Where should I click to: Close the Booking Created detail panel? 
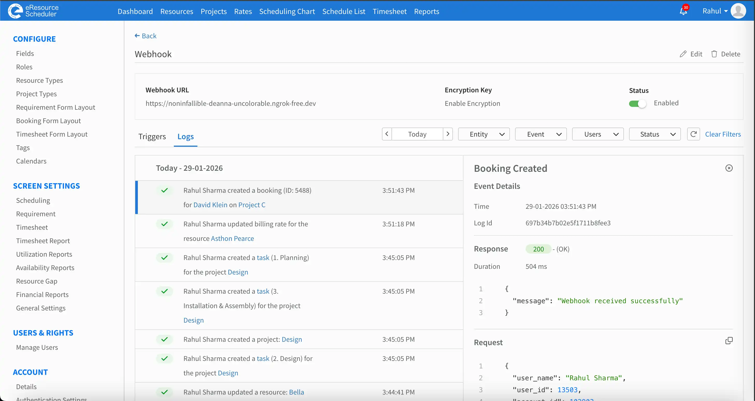pos(729,168)
